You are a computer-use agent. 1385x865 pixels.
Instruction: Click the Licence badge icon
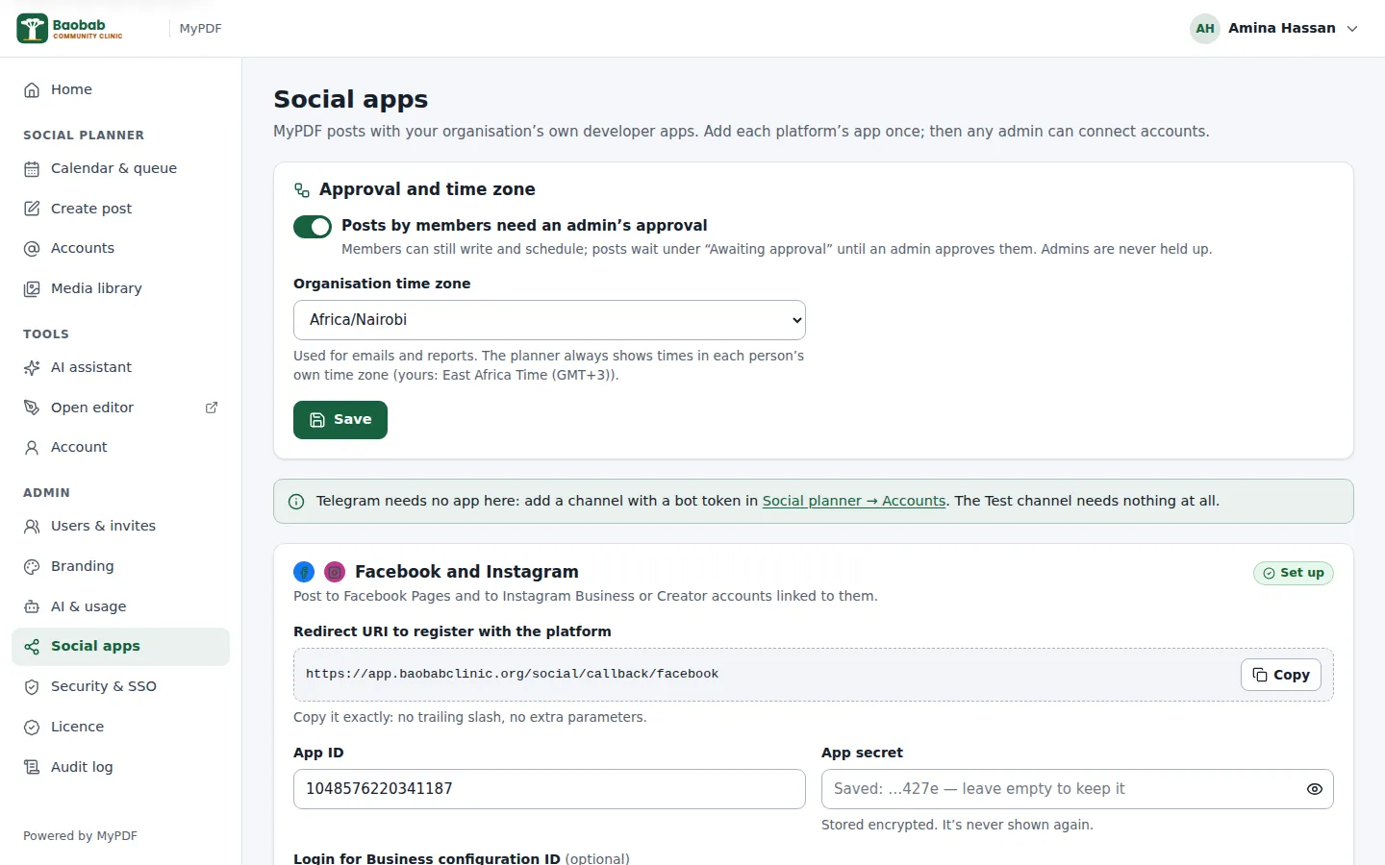[x=32, y=727]
